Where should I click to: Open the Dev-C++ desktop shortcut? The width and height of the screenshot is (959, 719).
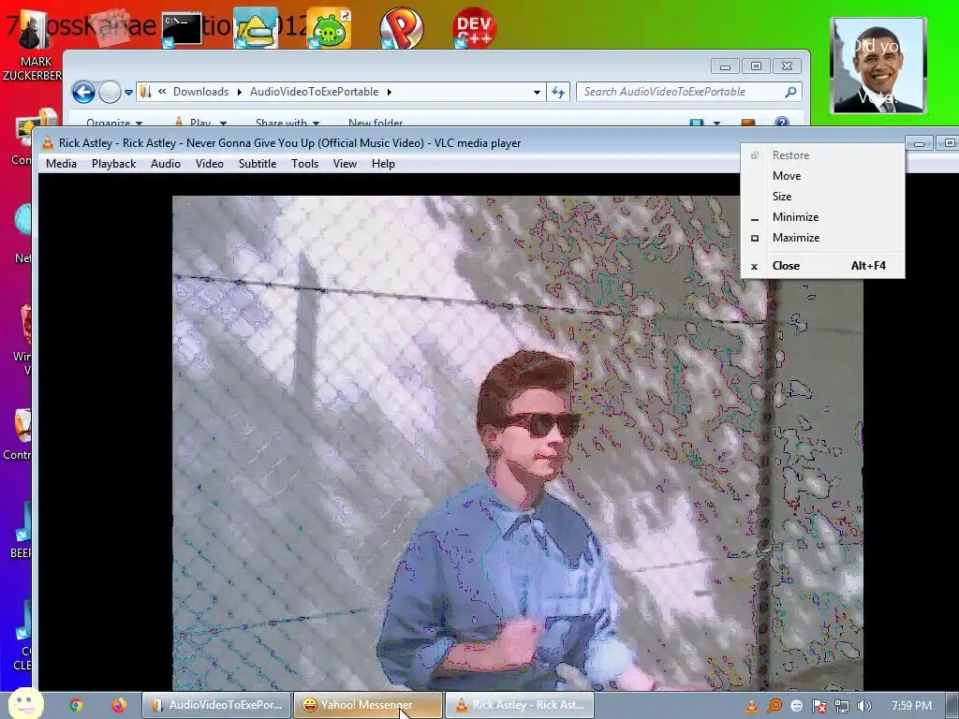pyautogui.click(x=474, y=27)
